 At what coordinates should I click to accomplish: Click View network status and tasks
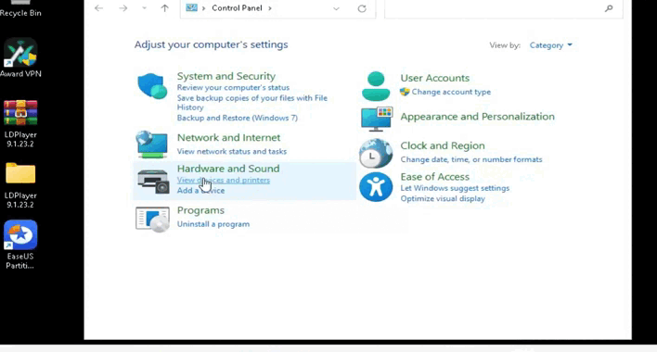point(232,151)
